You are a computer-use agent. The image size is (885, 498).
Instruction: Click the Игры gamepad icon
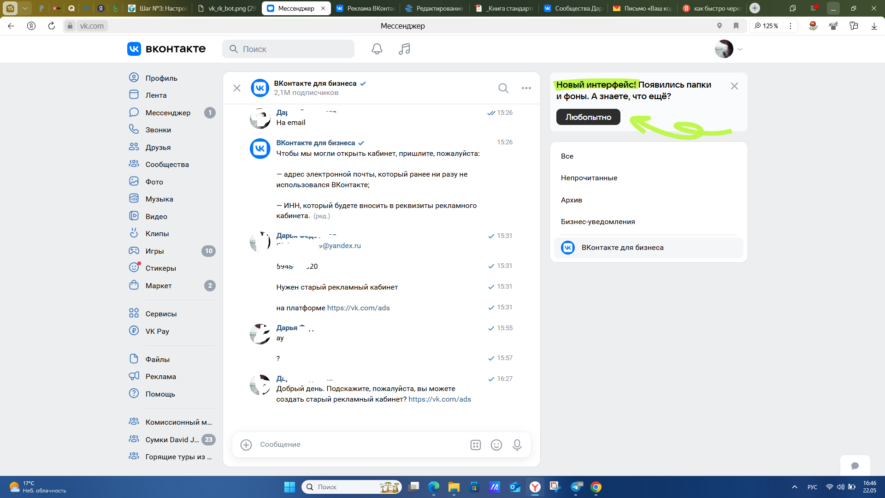click(x=134, y=250)
